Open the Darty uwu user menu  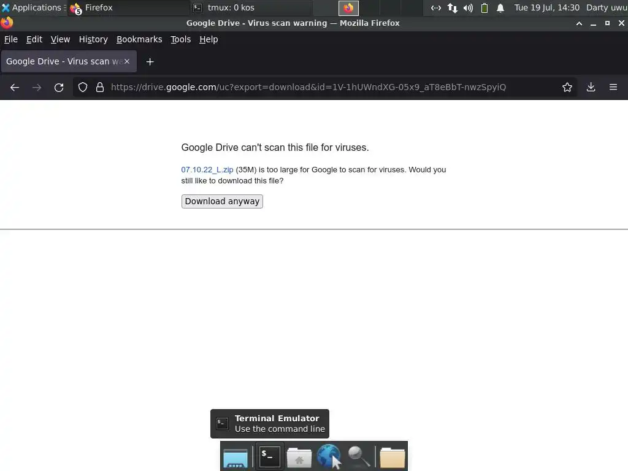607,7
